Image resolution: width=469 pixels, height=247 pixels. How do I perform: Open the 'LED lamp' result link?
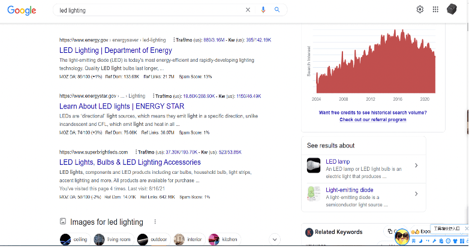pos(338,161)
